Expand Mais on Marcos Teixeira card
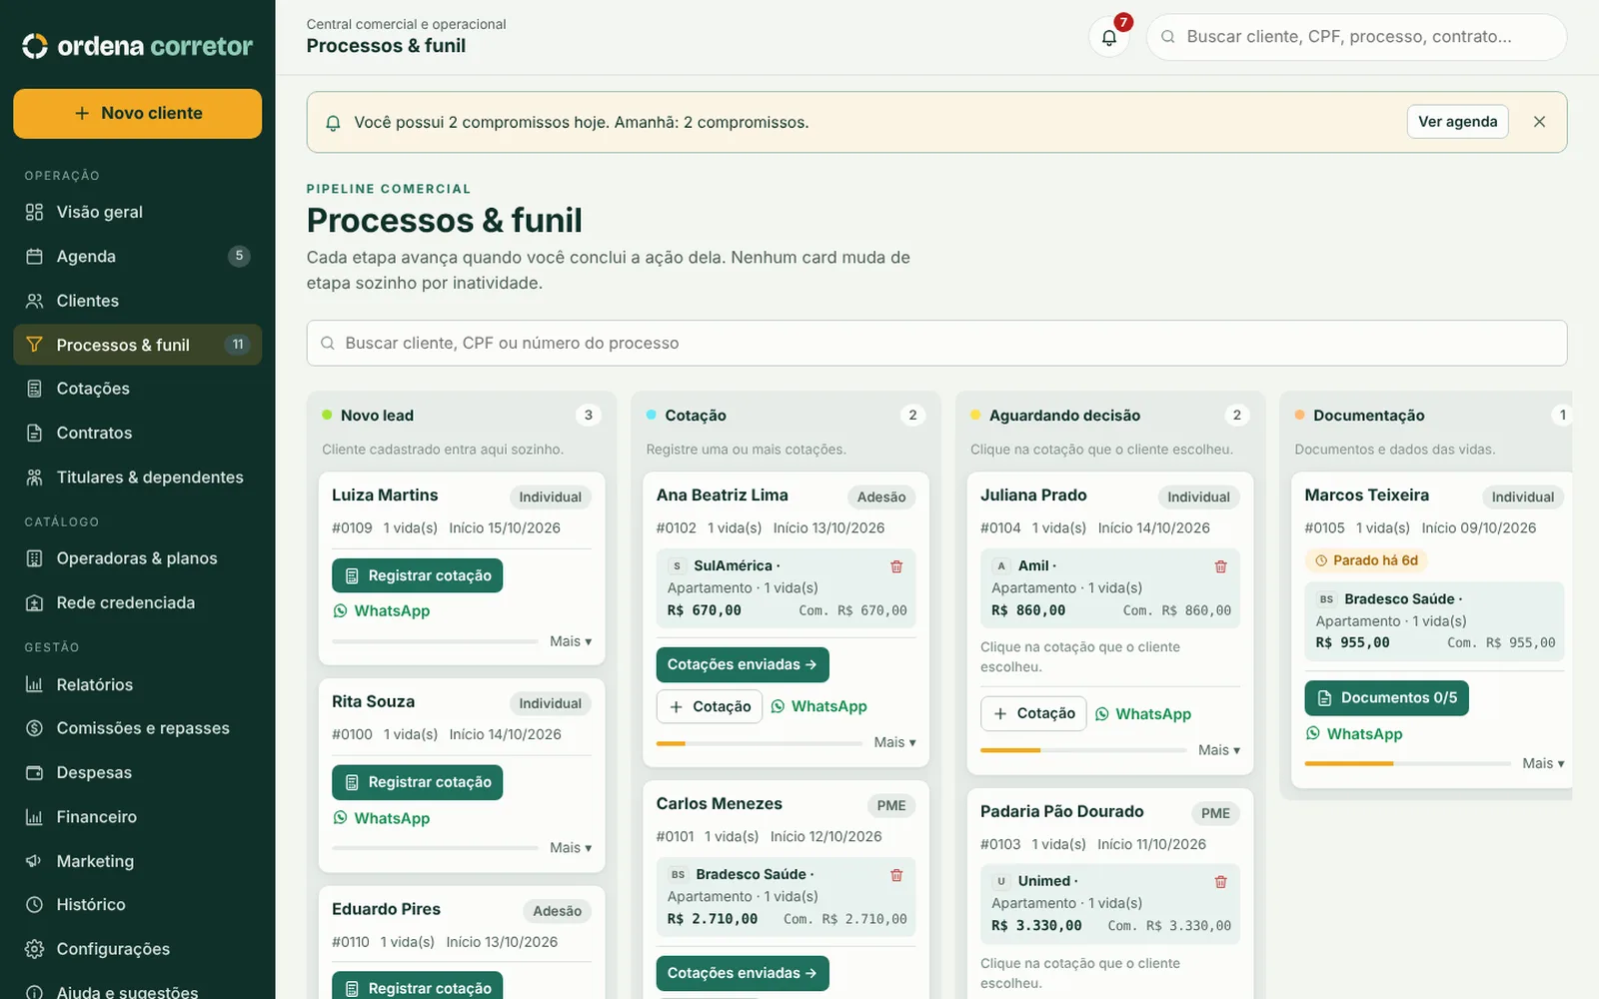Screen dimensions: 1599x999 pos(1543,763)
